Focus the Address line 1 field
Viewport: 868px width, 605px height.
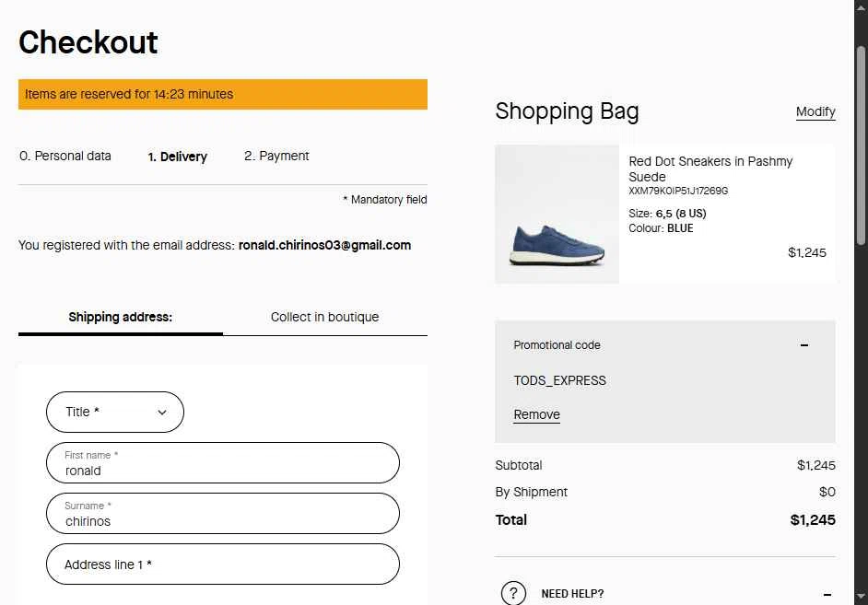(223, 564)
